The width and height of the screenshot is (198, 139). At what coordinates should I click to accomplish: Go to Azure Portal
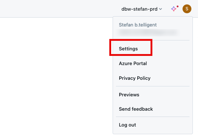[133, 63]
